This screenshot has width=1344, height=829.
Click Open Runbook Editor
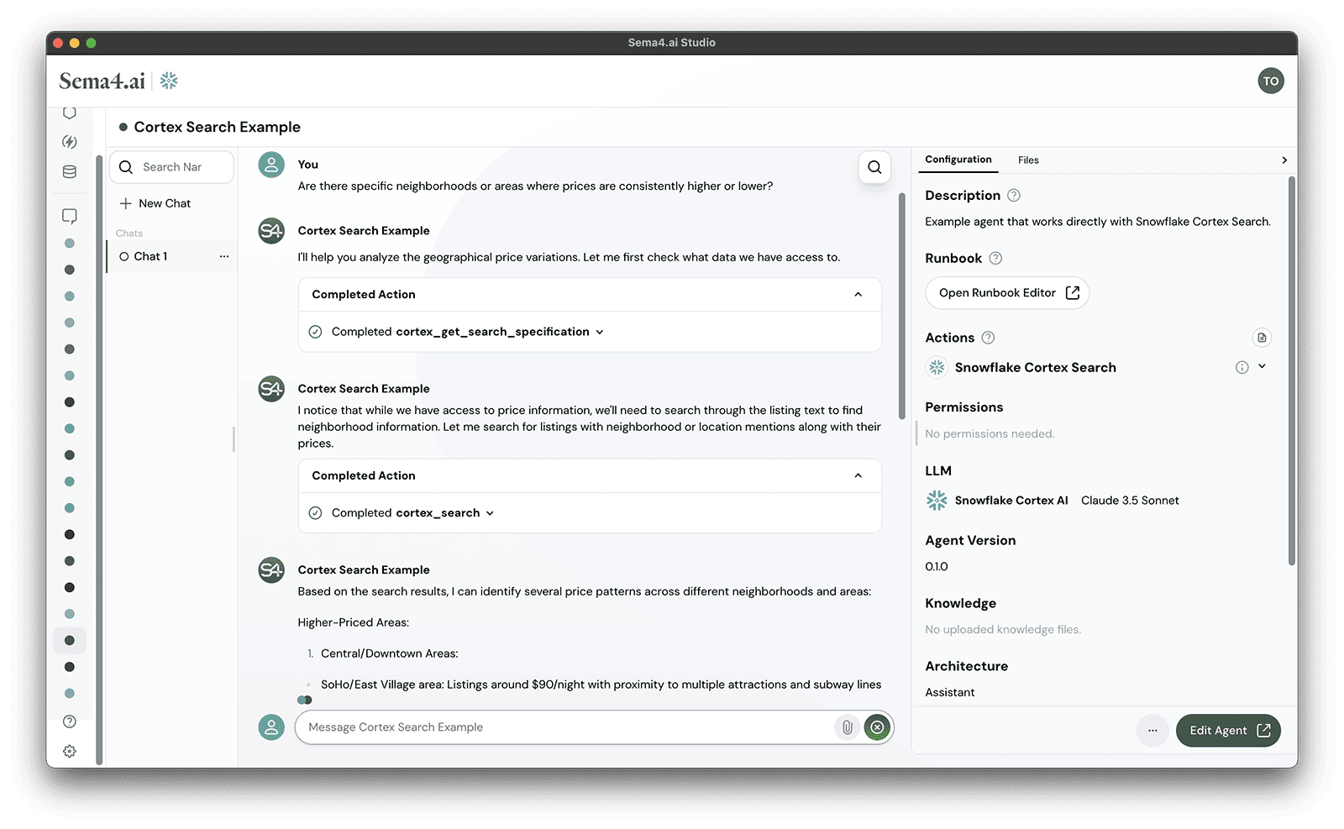pyautogui.click(x=1006, y=292)
